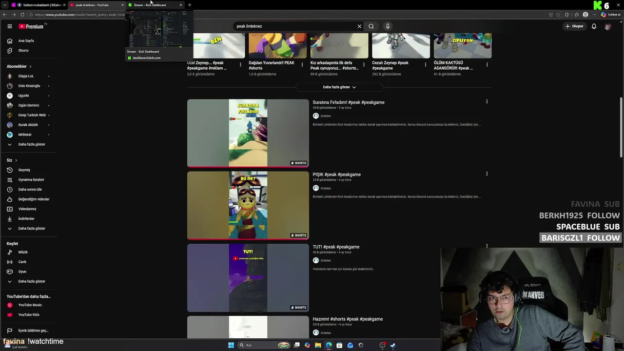Open YouTube Kids link in sidebar

click(29, 315)
